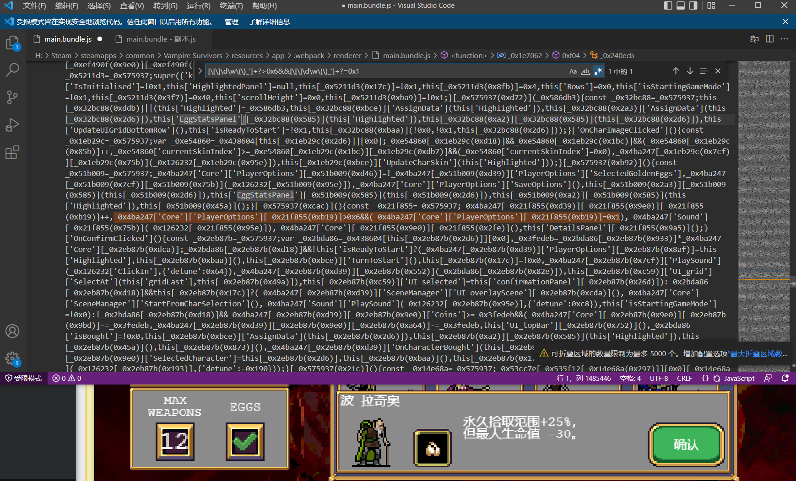
Task: Open the Source Control view
Action: point(12,97)
